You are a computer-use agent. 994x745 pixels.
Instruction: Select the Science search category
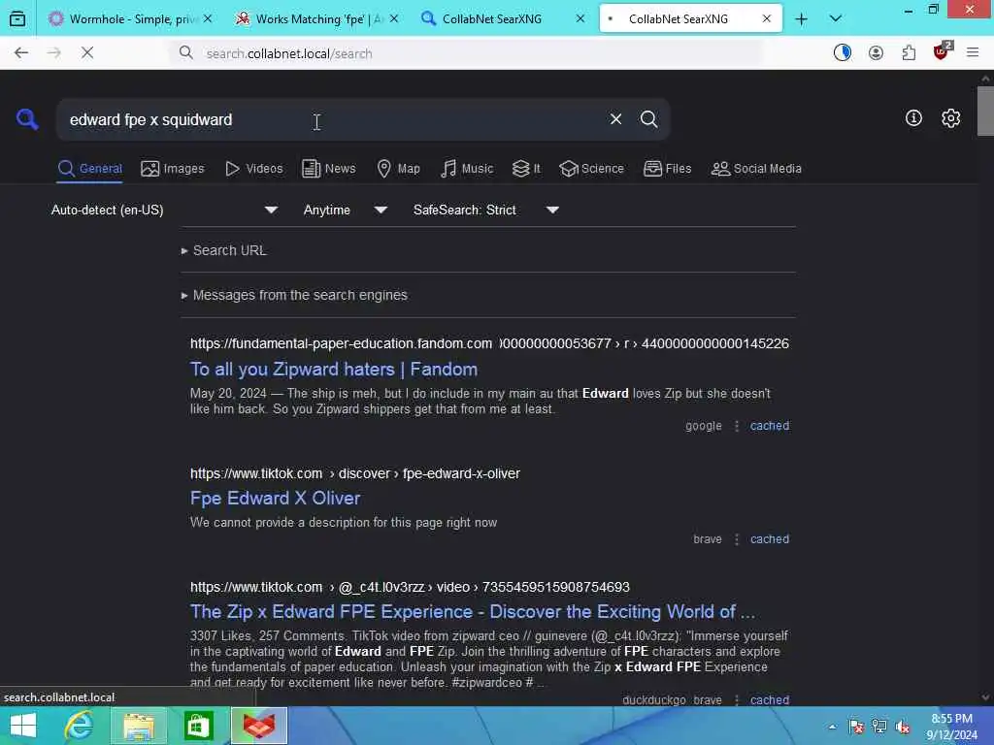(x=591, y=169)
